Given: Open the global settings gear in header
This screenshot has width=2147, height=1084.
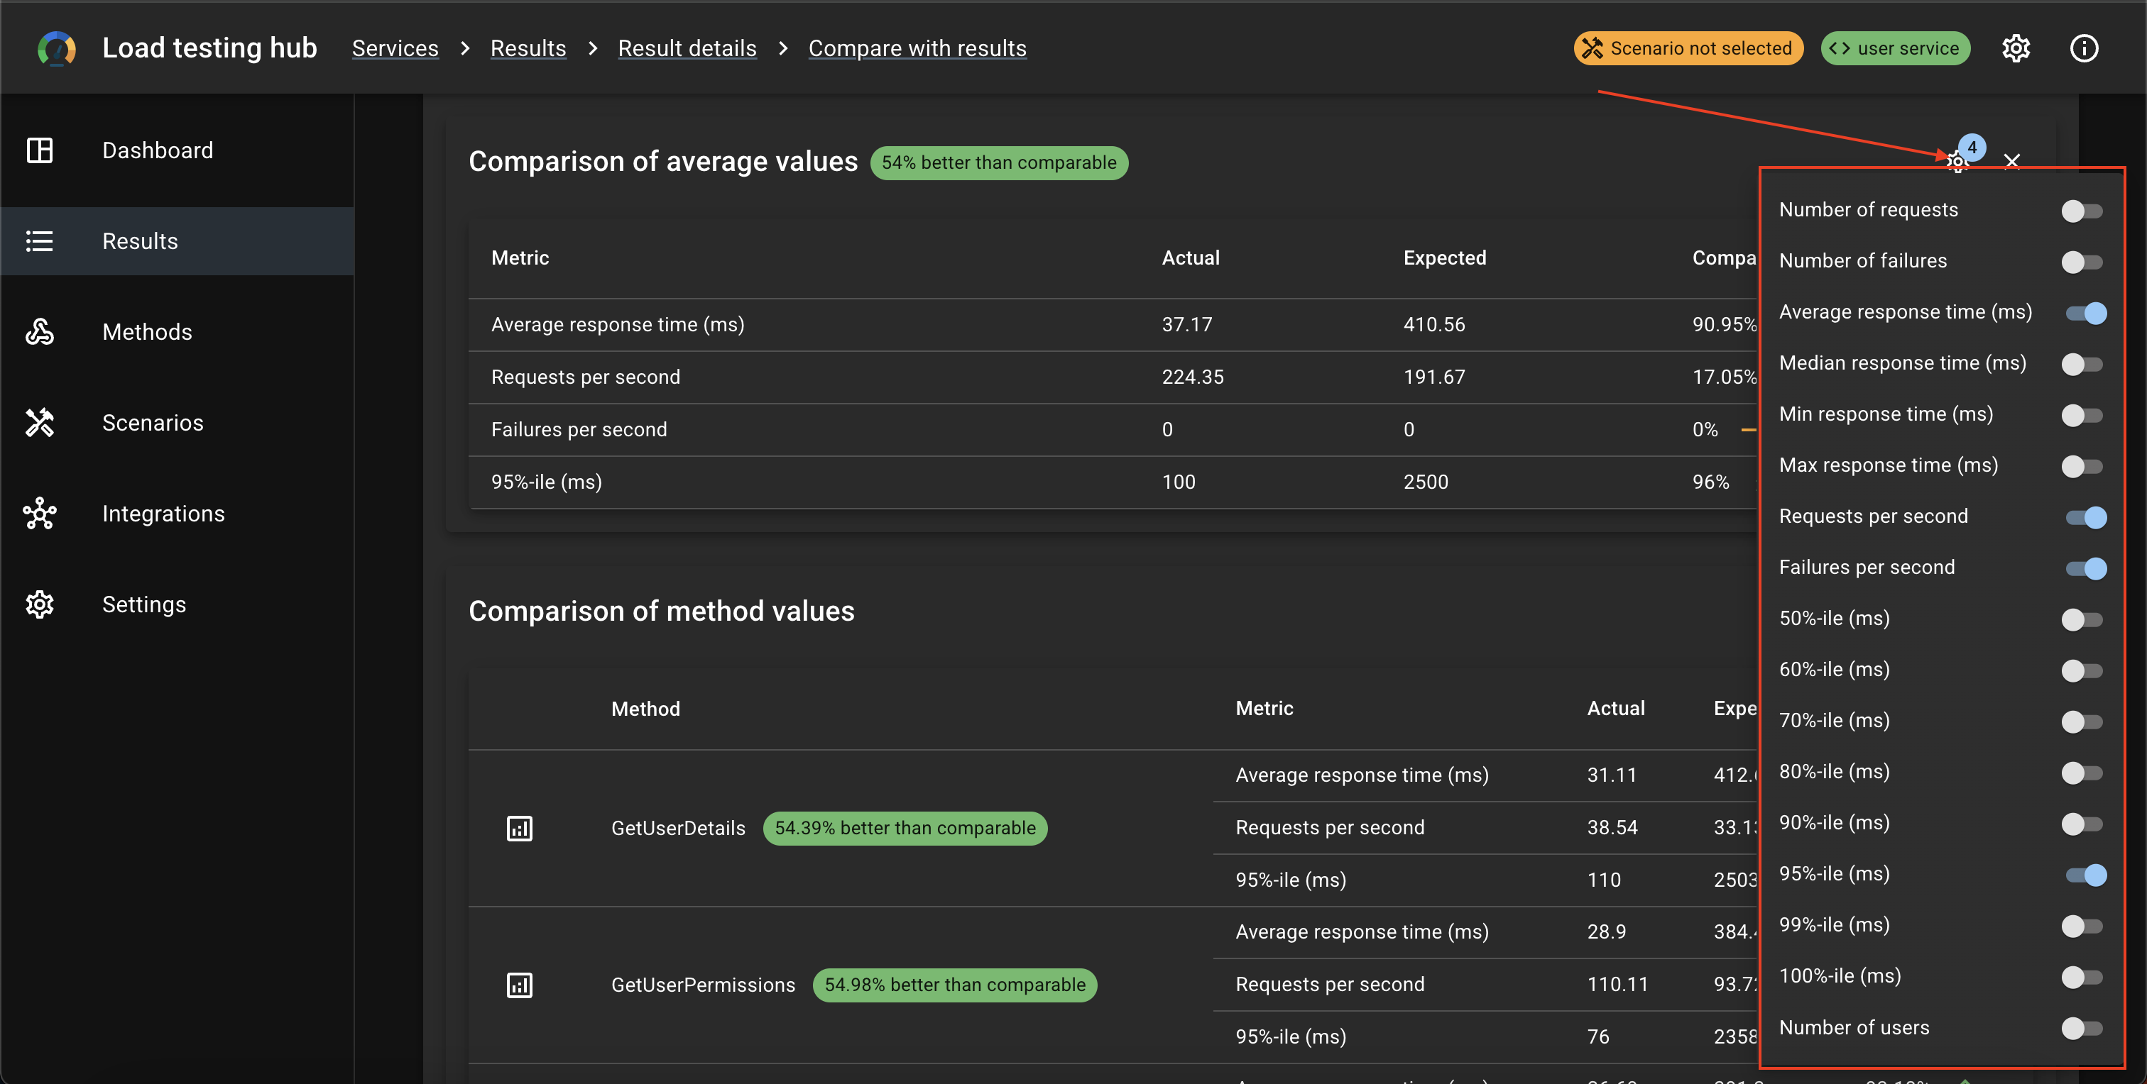Looking at the screenshot, I should pyautogui.click(x=2016, y=48).
